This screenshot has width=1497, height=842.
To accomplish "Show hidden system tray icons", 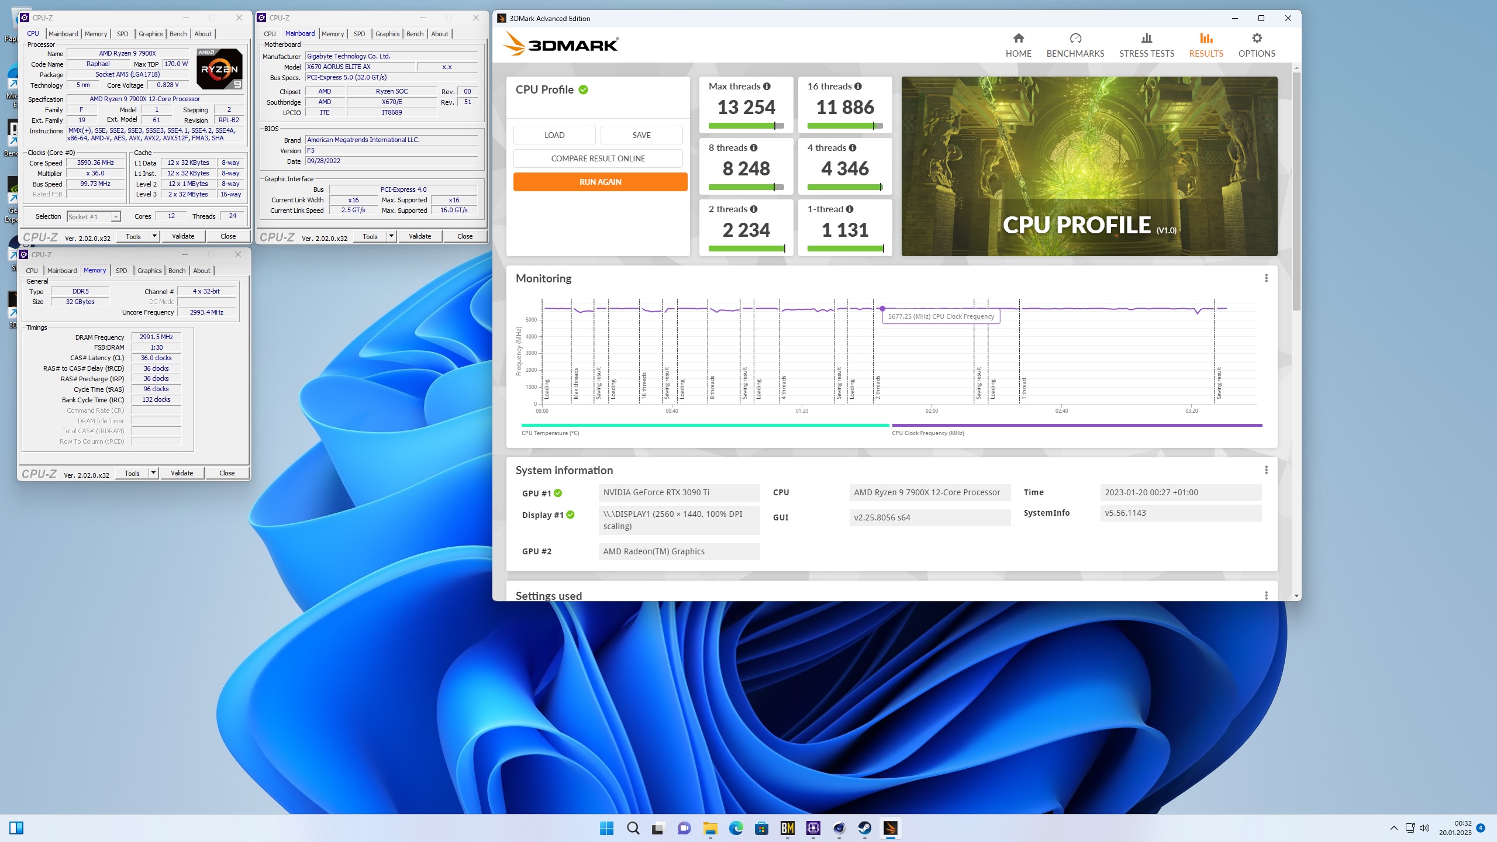I will (x=1393, y=828).
